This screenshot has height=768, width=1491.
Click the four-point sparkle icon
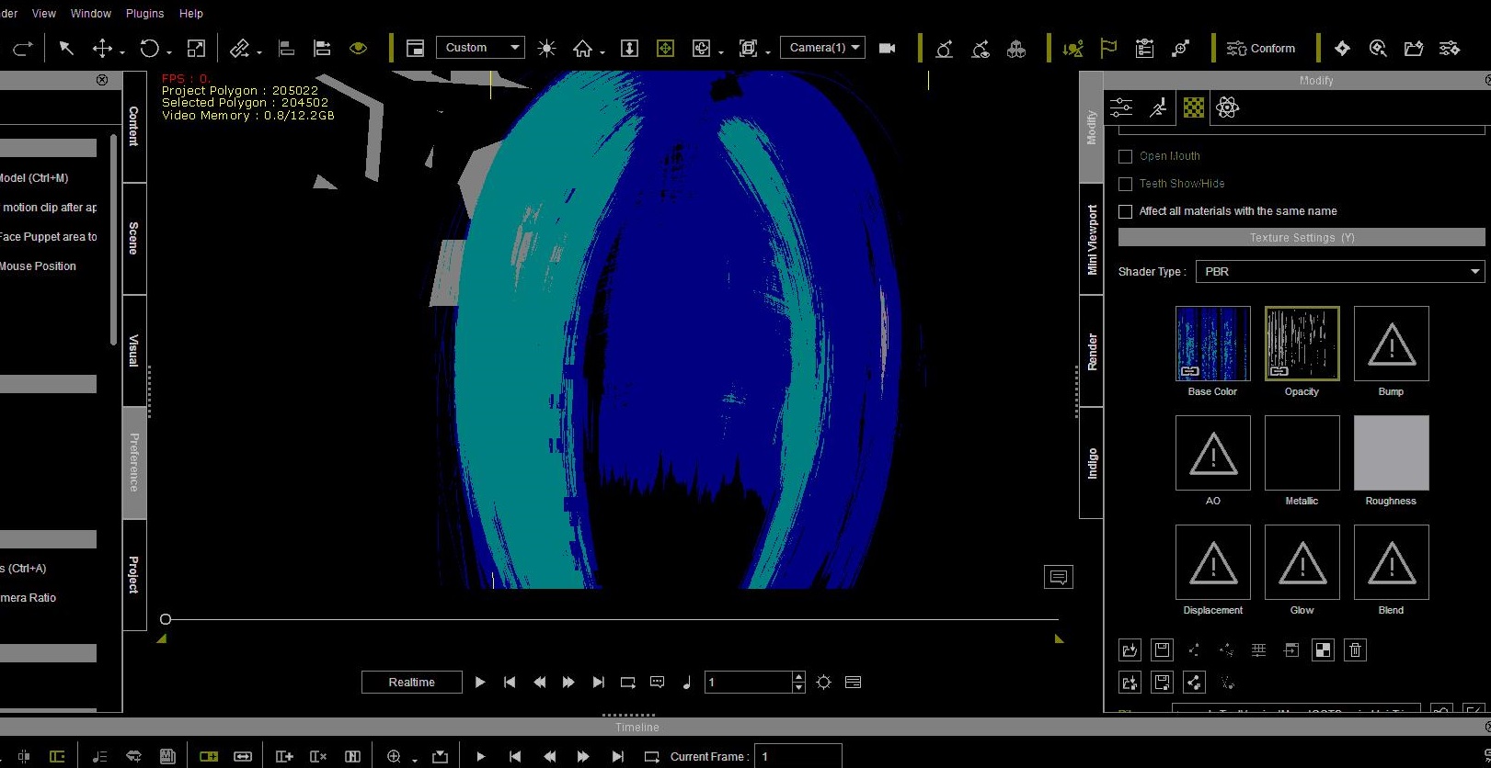pyautogui.click(x=1342, y=48)
